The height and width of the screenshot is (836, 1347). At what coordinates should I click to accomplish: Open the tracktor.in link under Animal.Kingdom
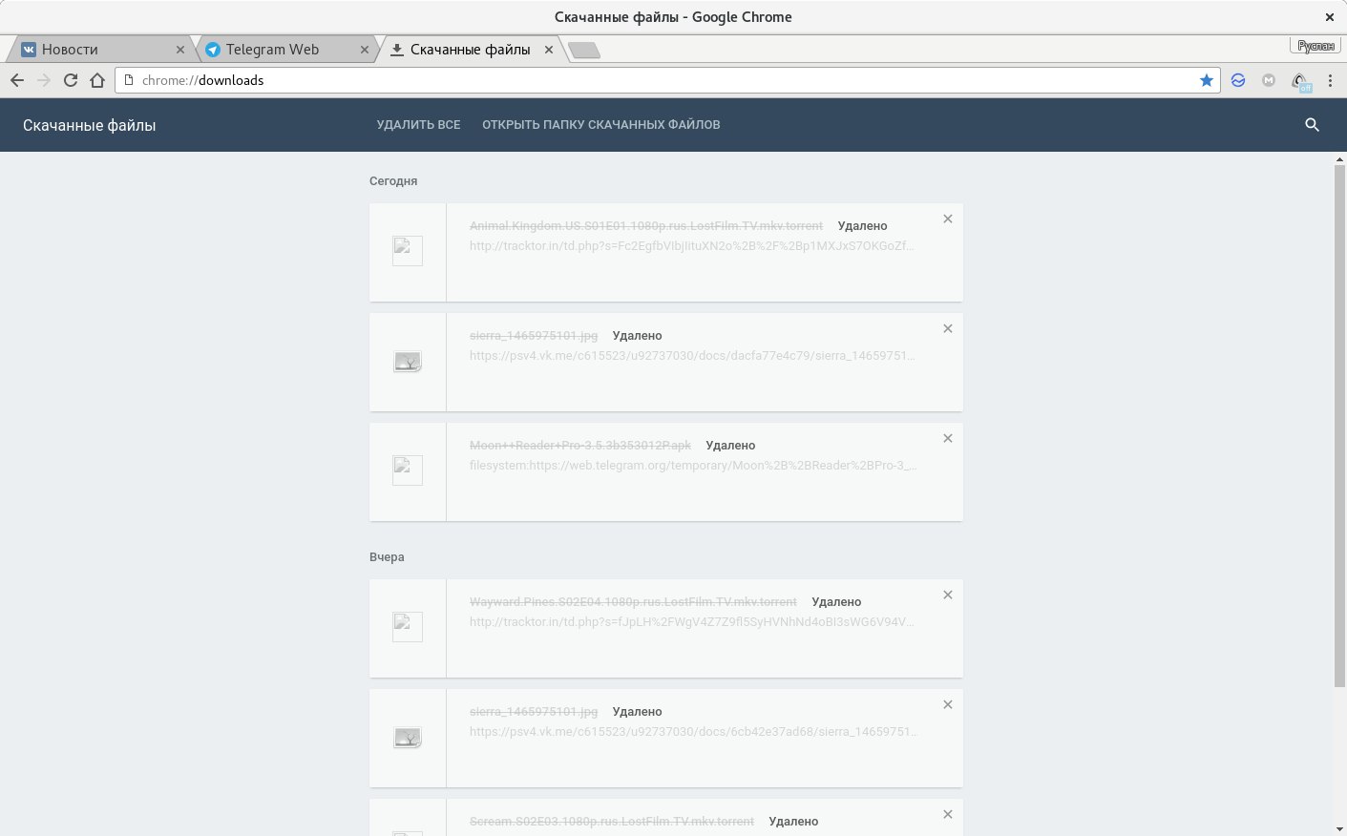pyautogui.click(x=692, y=246)
